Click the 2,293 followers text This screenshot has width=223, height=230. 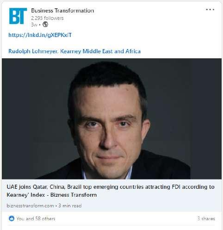click(x=47, y=18)
